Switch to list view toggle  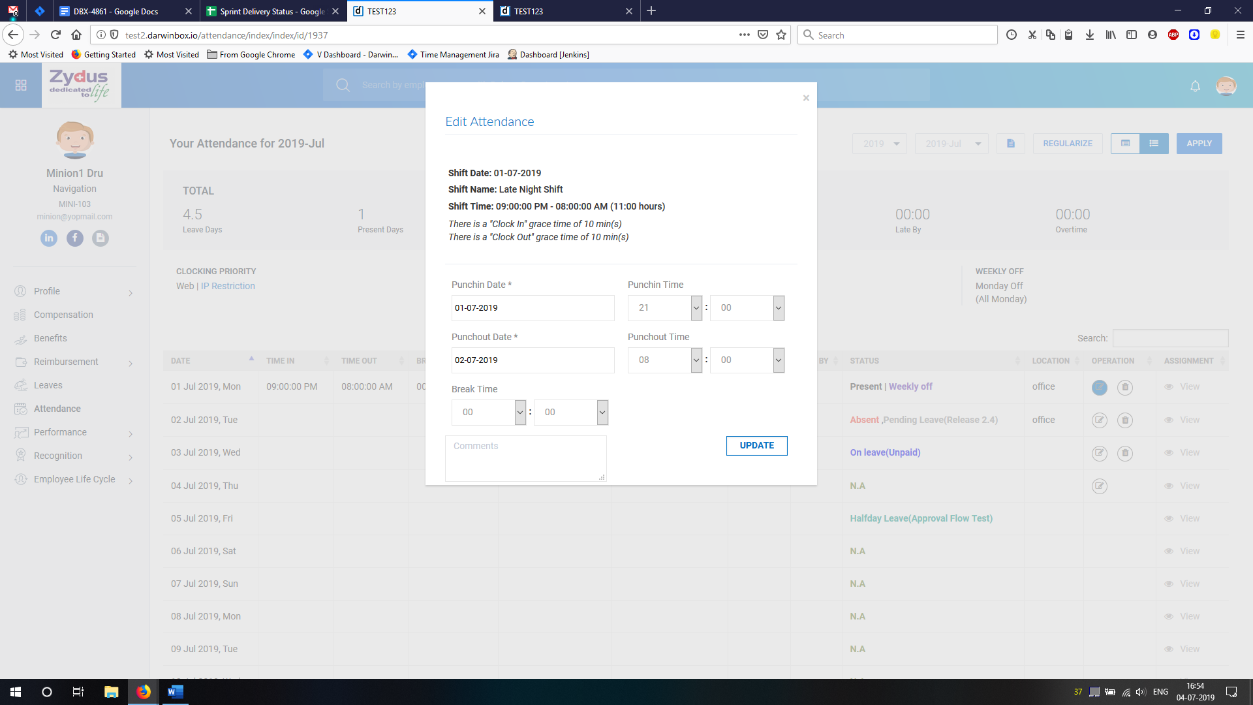(1154, 144)
